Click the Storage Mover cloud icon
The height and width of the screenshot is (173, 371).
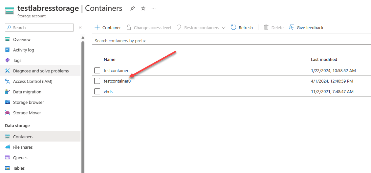(7, 113)
